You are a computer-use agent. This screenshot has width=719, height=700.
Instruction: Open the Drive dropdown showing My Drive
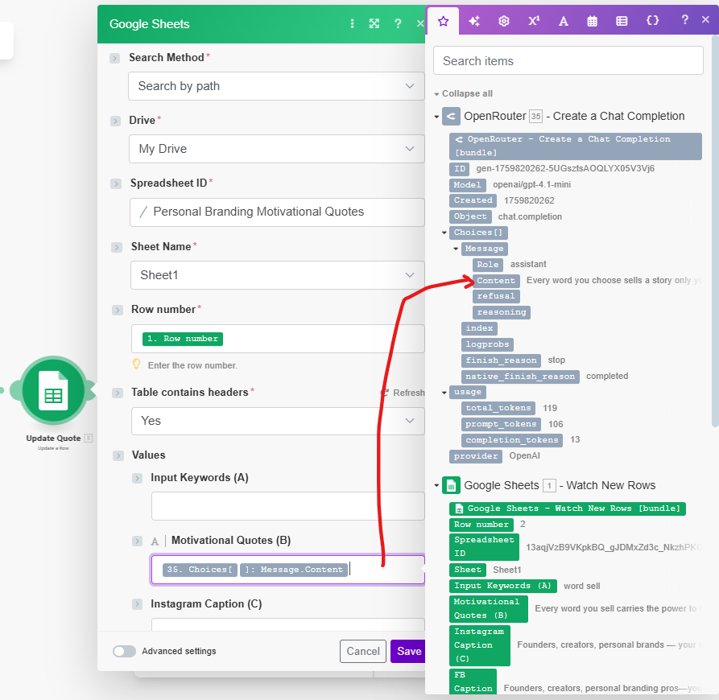(x=276, y=149)
